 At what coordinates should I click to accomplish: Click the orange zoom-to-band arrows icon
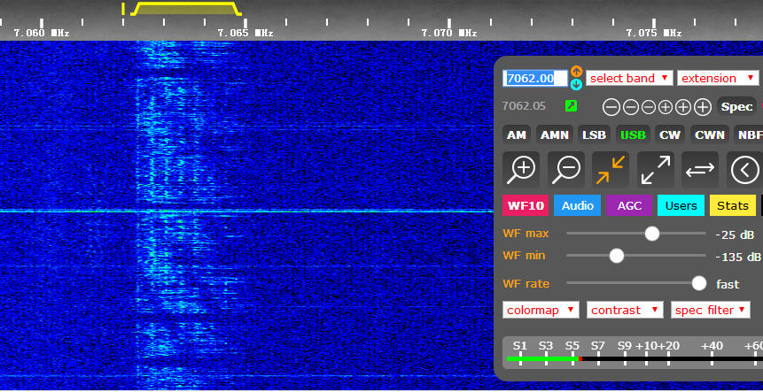pyautogui.click(x=611, y=168)
